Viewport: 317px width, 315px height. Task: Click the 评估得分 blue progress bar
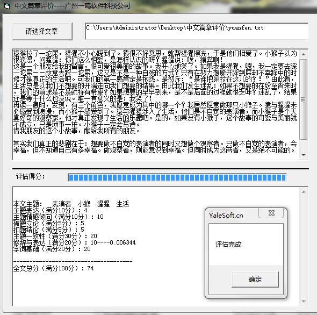177,177
